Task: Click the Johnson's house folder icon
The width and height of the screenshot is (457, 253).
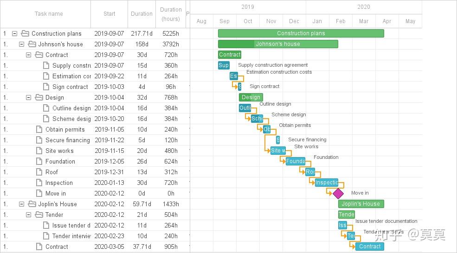Action: 32,44
